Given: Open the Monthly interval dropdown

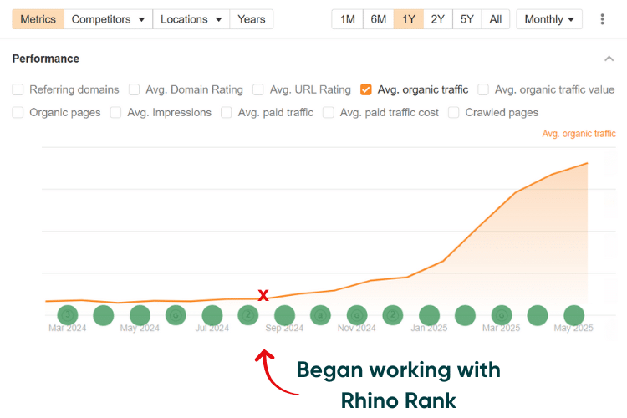Looking at the screenshot, I should tap(549, 19).
